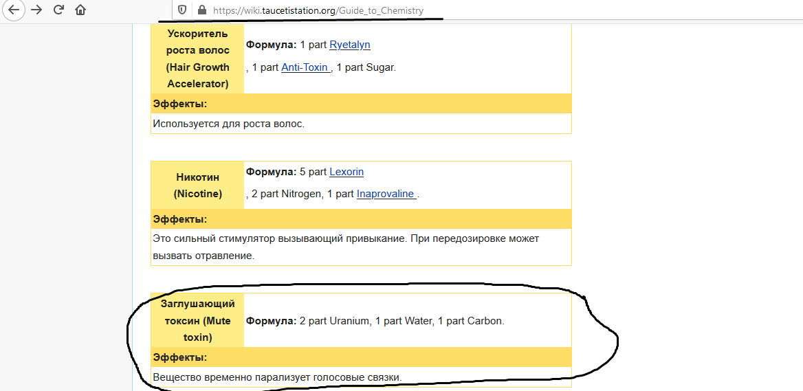The image size is (803, 391).
Task: Reload the current wiki page
Action: [58, 10]
